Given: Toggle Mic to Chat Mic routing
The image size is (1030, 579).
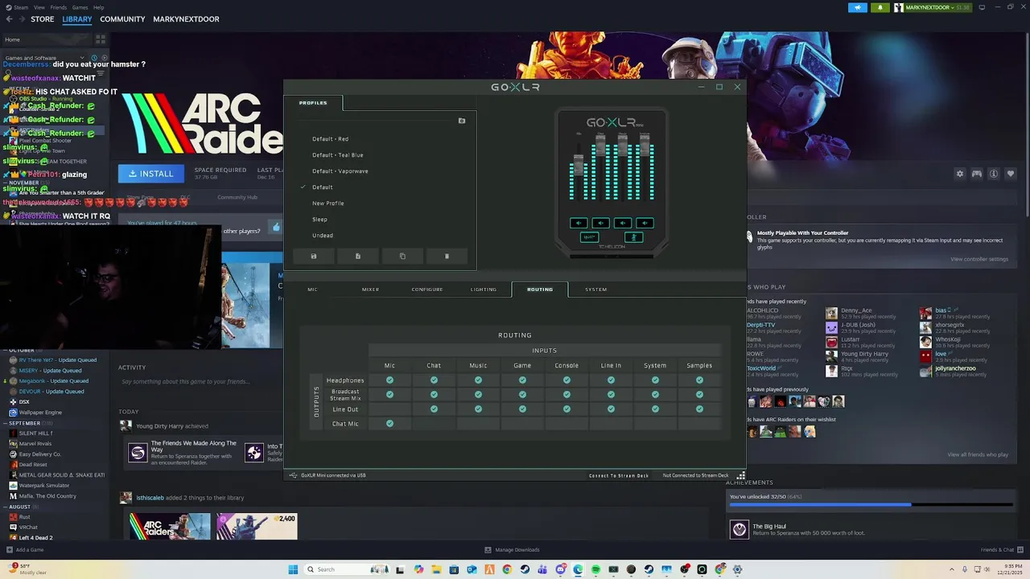Looking at the screenshot, I should click(x=389, y=423).
